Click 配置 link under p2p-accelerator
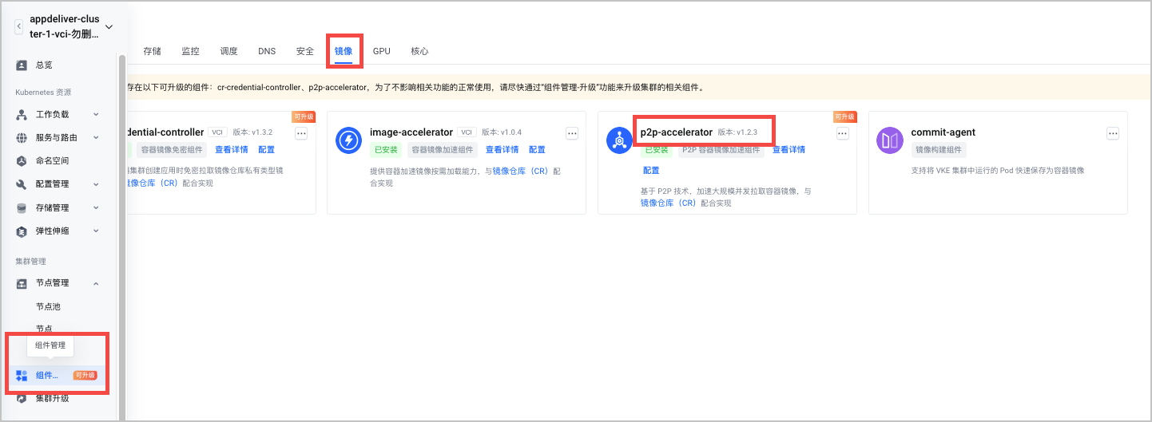This screenshot has height=422, width=1152. click(651, 170)
